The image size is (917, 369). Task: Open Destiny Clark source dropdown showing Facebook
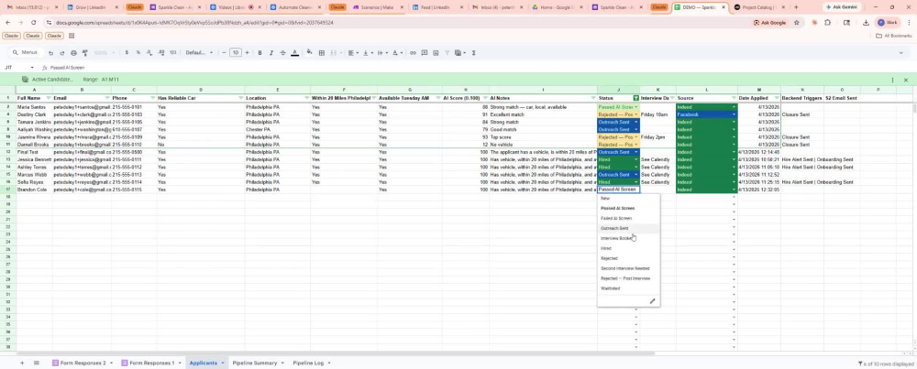pos(734,114)
